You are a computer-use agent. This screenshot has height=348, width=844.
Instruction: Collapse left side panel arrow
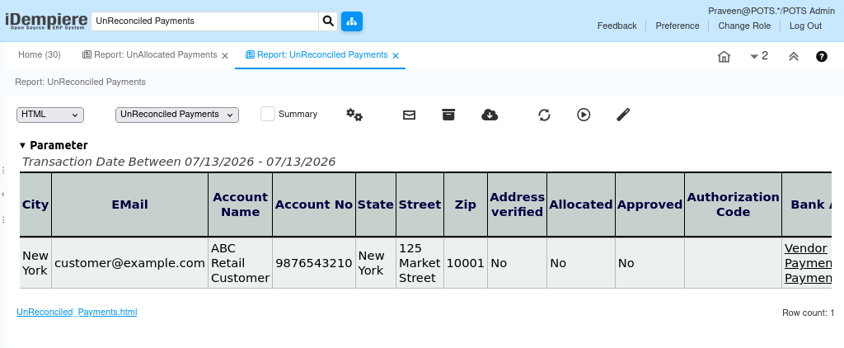click(3, 194)
